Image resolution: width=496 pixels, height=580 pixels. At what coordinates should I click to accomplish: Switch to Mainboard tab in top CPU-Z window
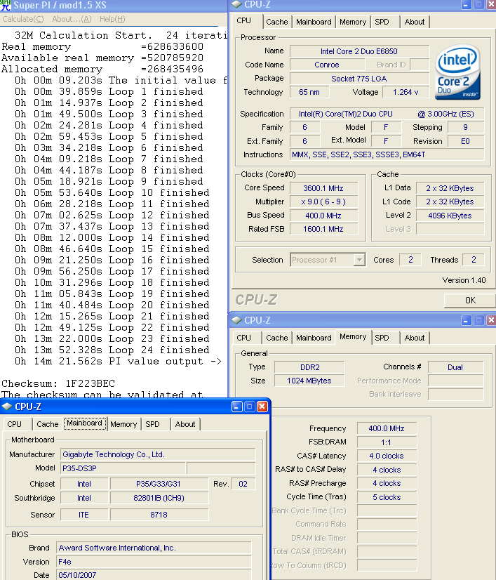314,22
